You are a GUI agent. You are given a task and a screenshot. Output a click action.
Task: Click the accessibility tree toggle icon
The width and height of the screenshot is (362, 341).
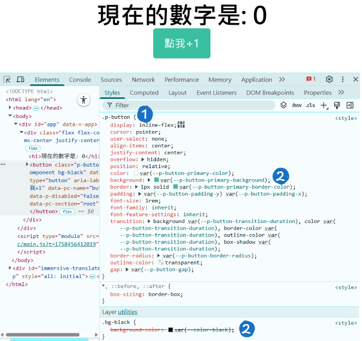click(x=84, y=100)
